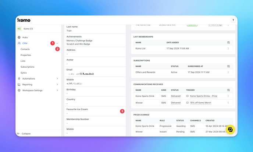Click the Favourite Ice Cream field
This screenshot has width=253, height=152.
tap(95, 111)
